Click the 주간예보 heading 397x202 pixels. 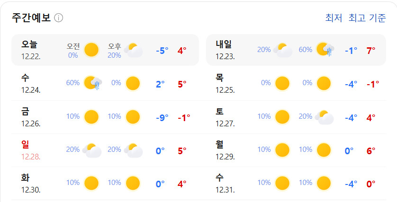[x=31, y=18]
